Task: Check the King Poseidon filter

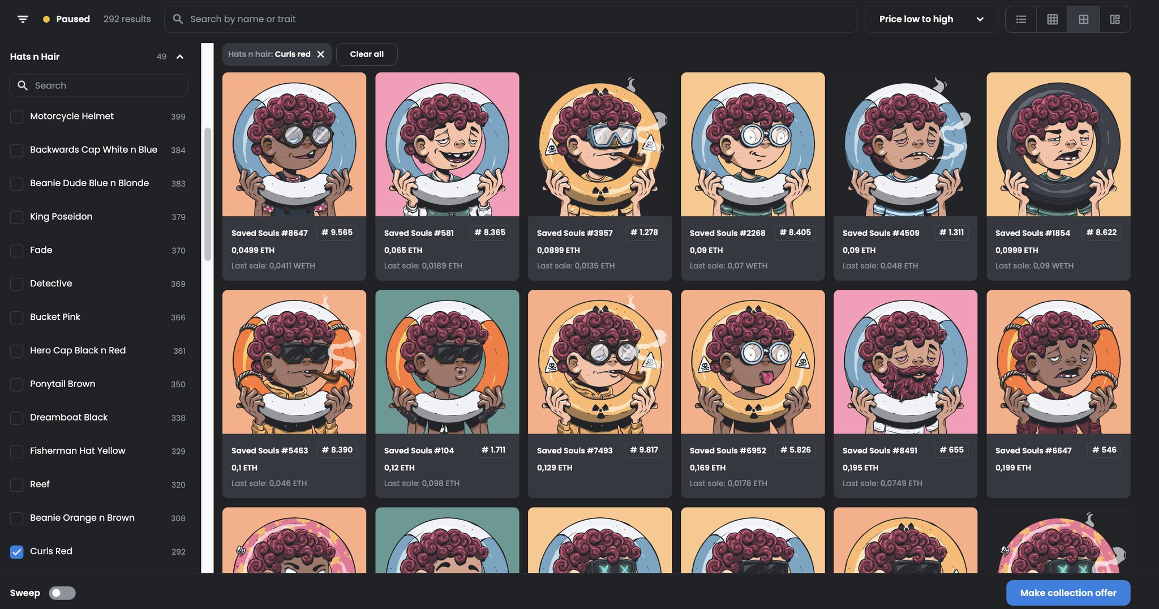Action: [17, 217]
